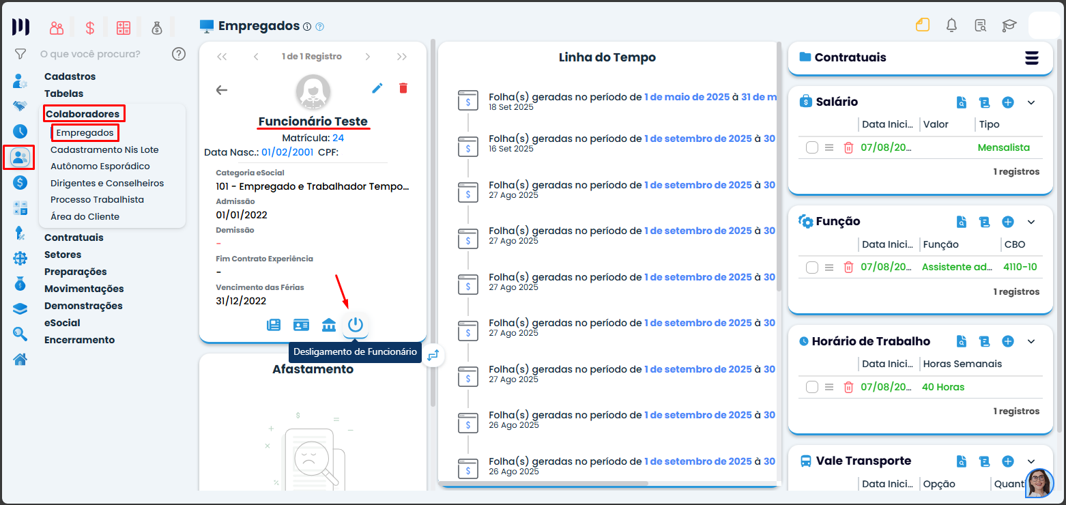Edit employee with the blue pencil icon

pyautogui.click(x=377, y=88)
